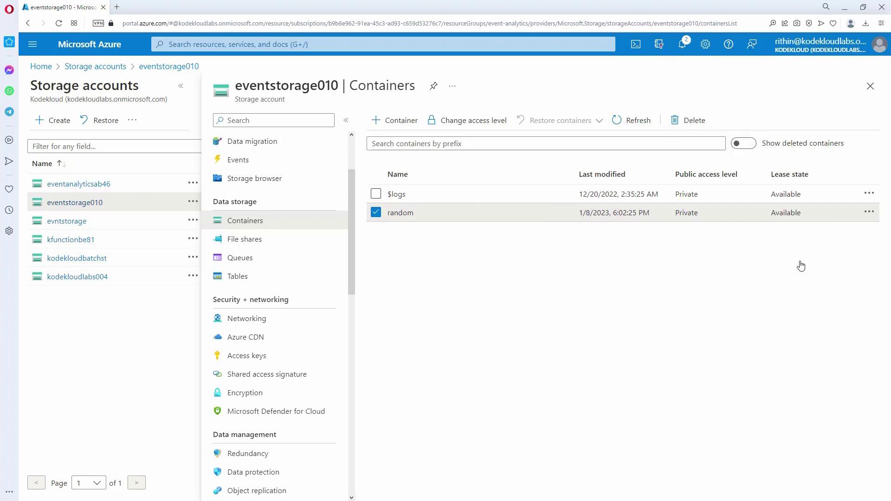Open the page number dropdown
This screenshot has width=891, height=501.
[x=89, y=483]
